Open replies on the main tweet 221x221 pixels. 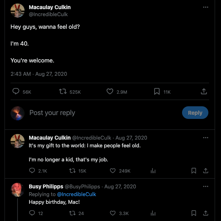coord(16,92)
